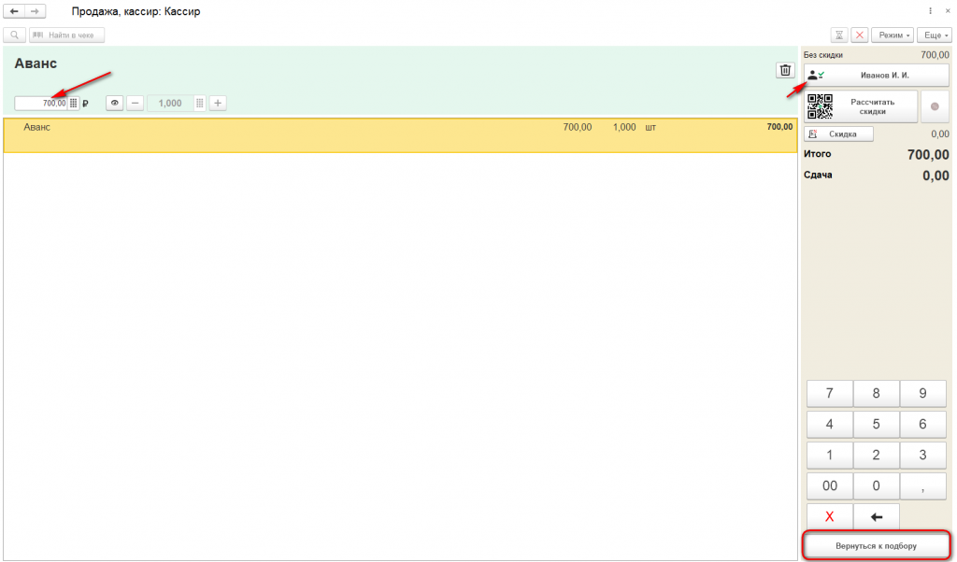Go back with the left arrow button
Image resolution: width=957 pixels, height=562 pixels.
14,11
